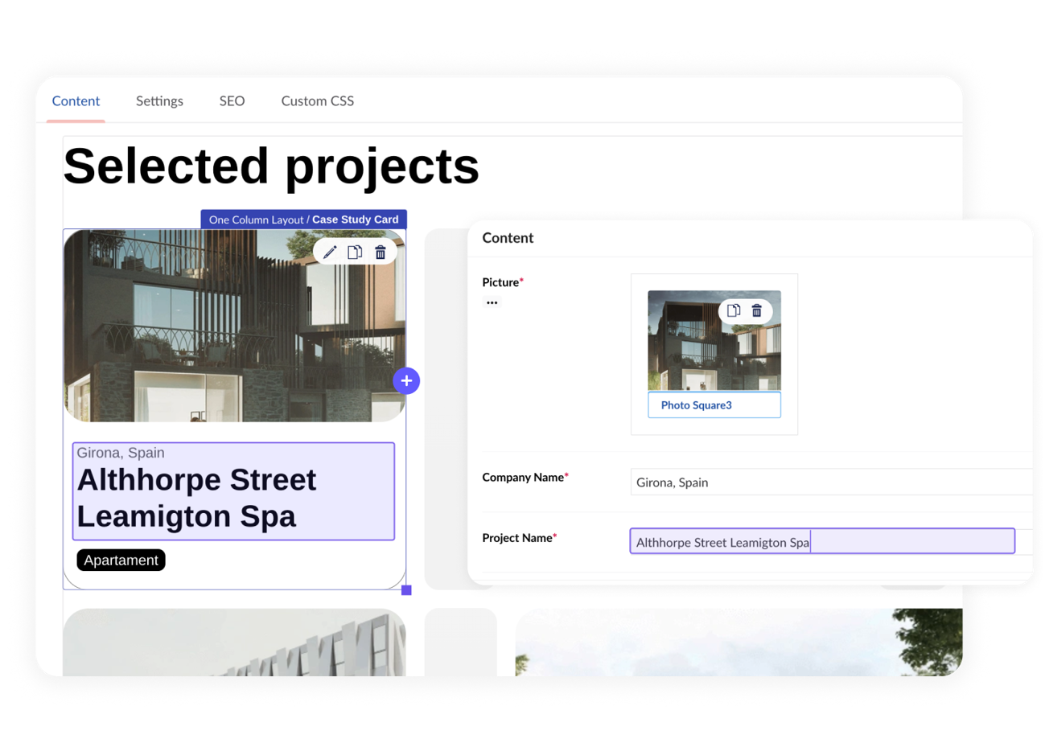1045x743 pixels.
Task: Delete the case study card with the trash icon
Action: point(379,251)
